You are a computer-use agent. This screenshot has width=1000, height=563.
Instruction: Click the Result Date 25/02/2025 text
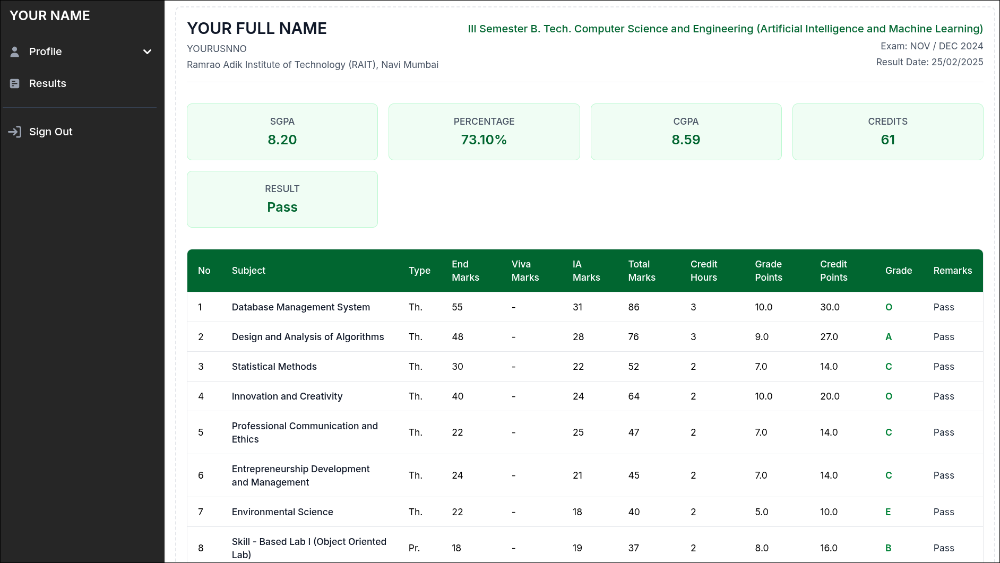pos(929,62)
